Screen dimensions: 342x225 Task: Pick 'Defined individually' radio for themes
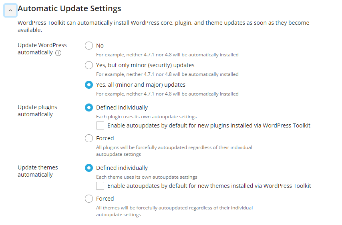pos(89,168)
